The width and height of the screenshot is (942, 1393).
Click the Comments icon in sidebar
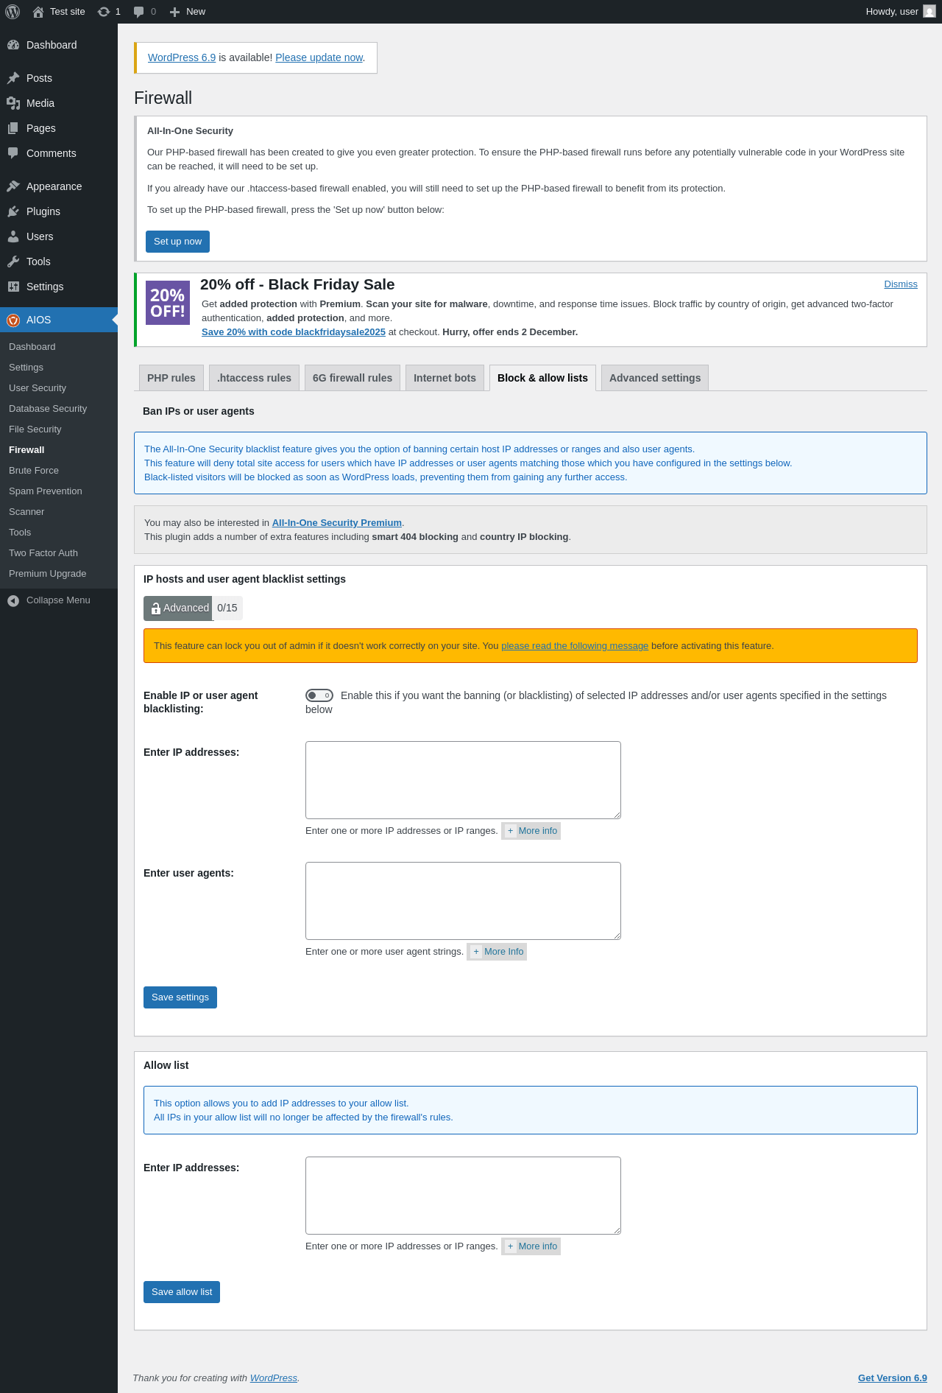pos(13,153)
